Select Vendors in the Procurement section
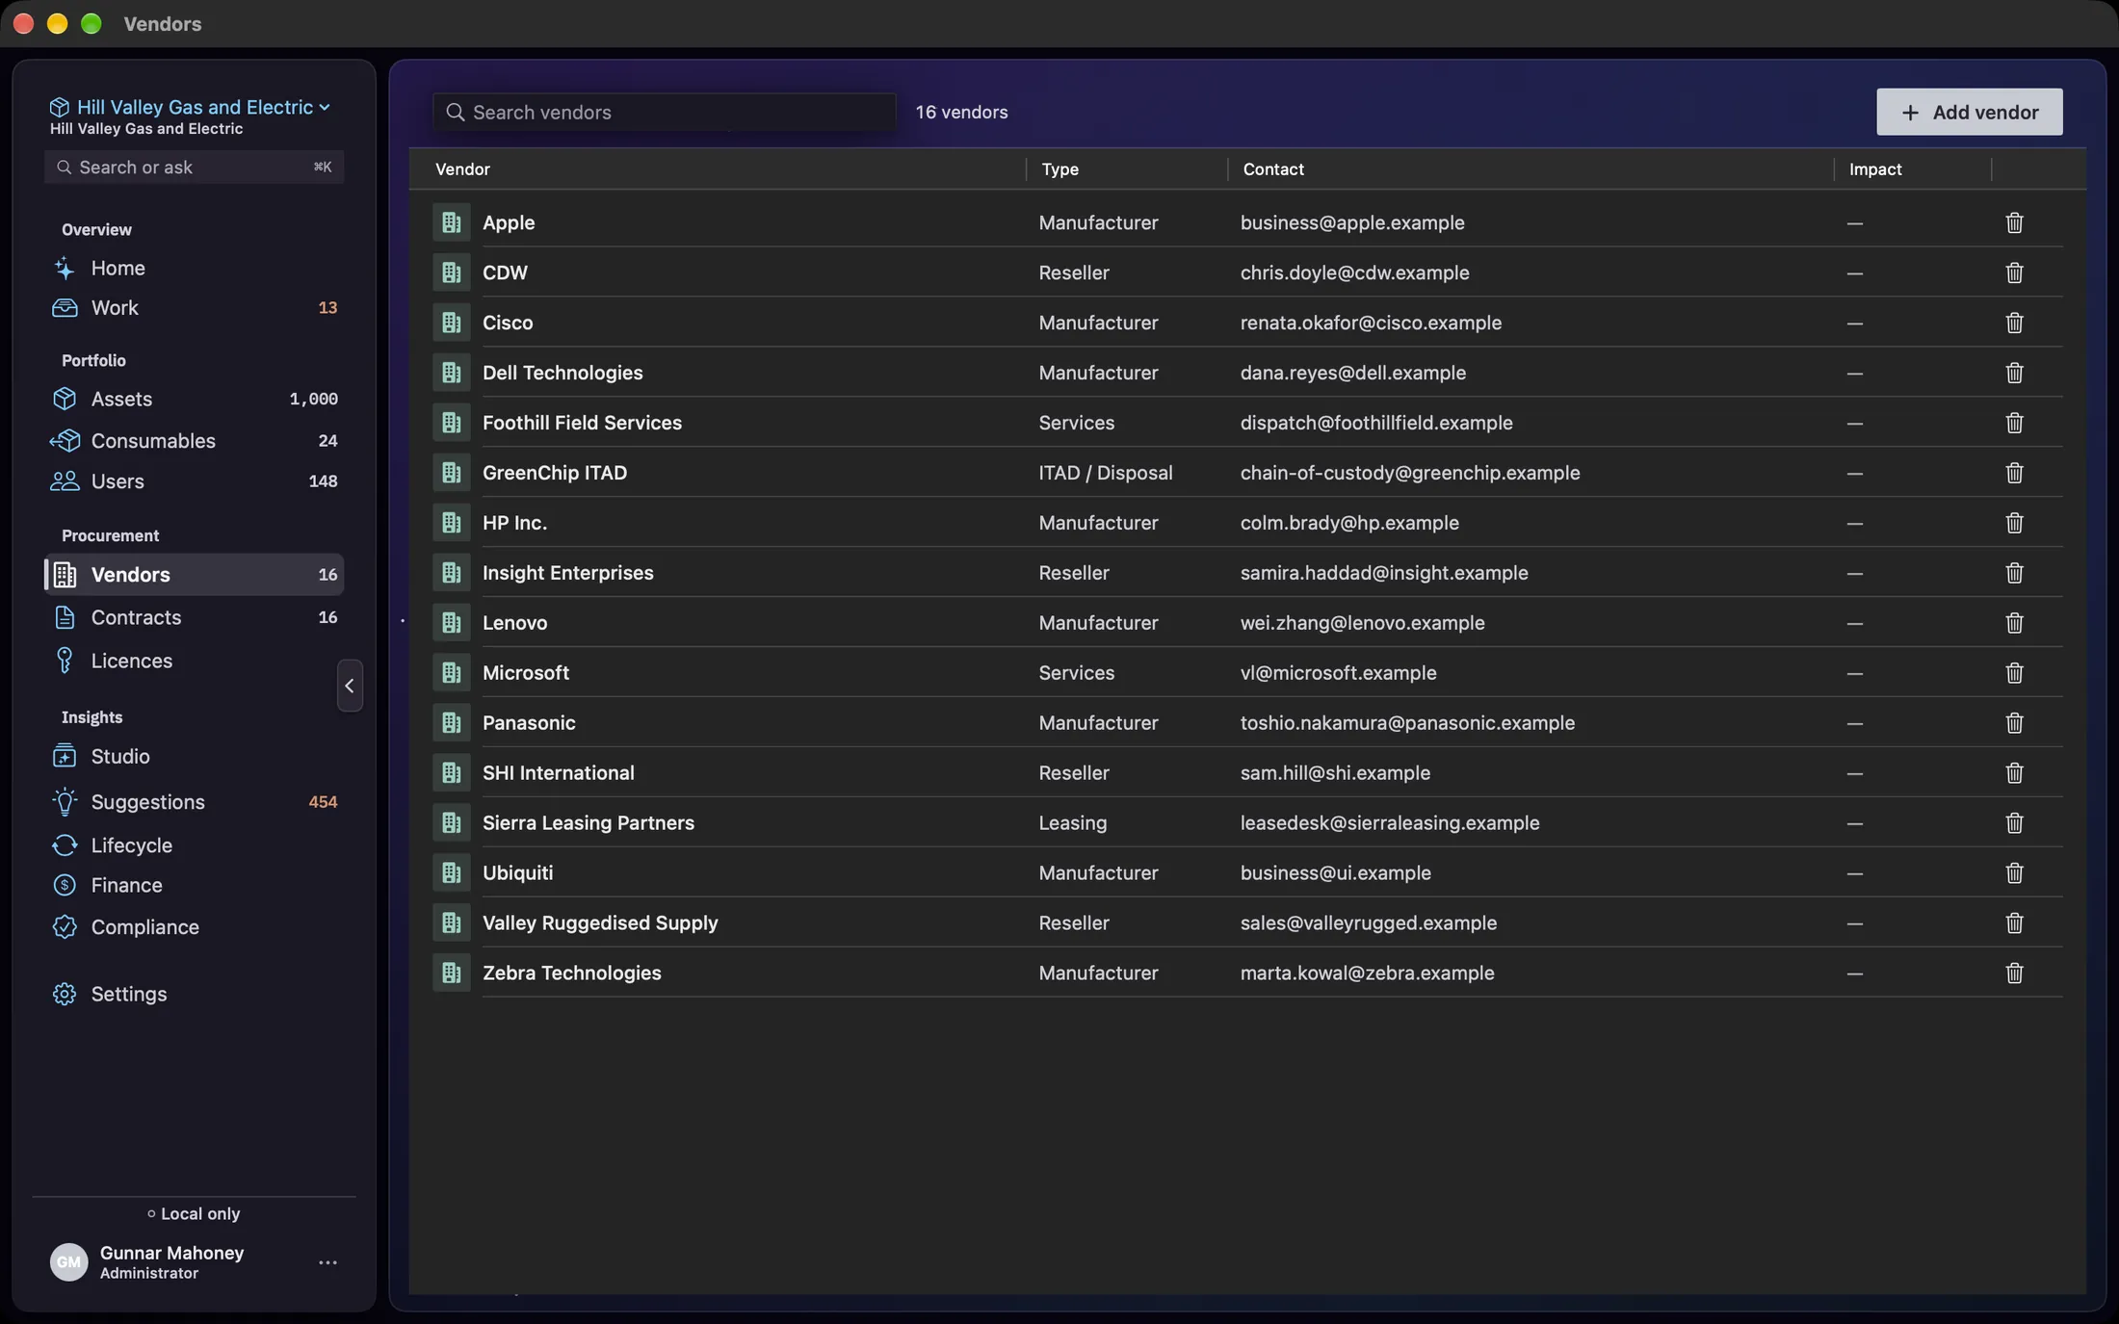2119x1324 pixels. pos(194,575)
